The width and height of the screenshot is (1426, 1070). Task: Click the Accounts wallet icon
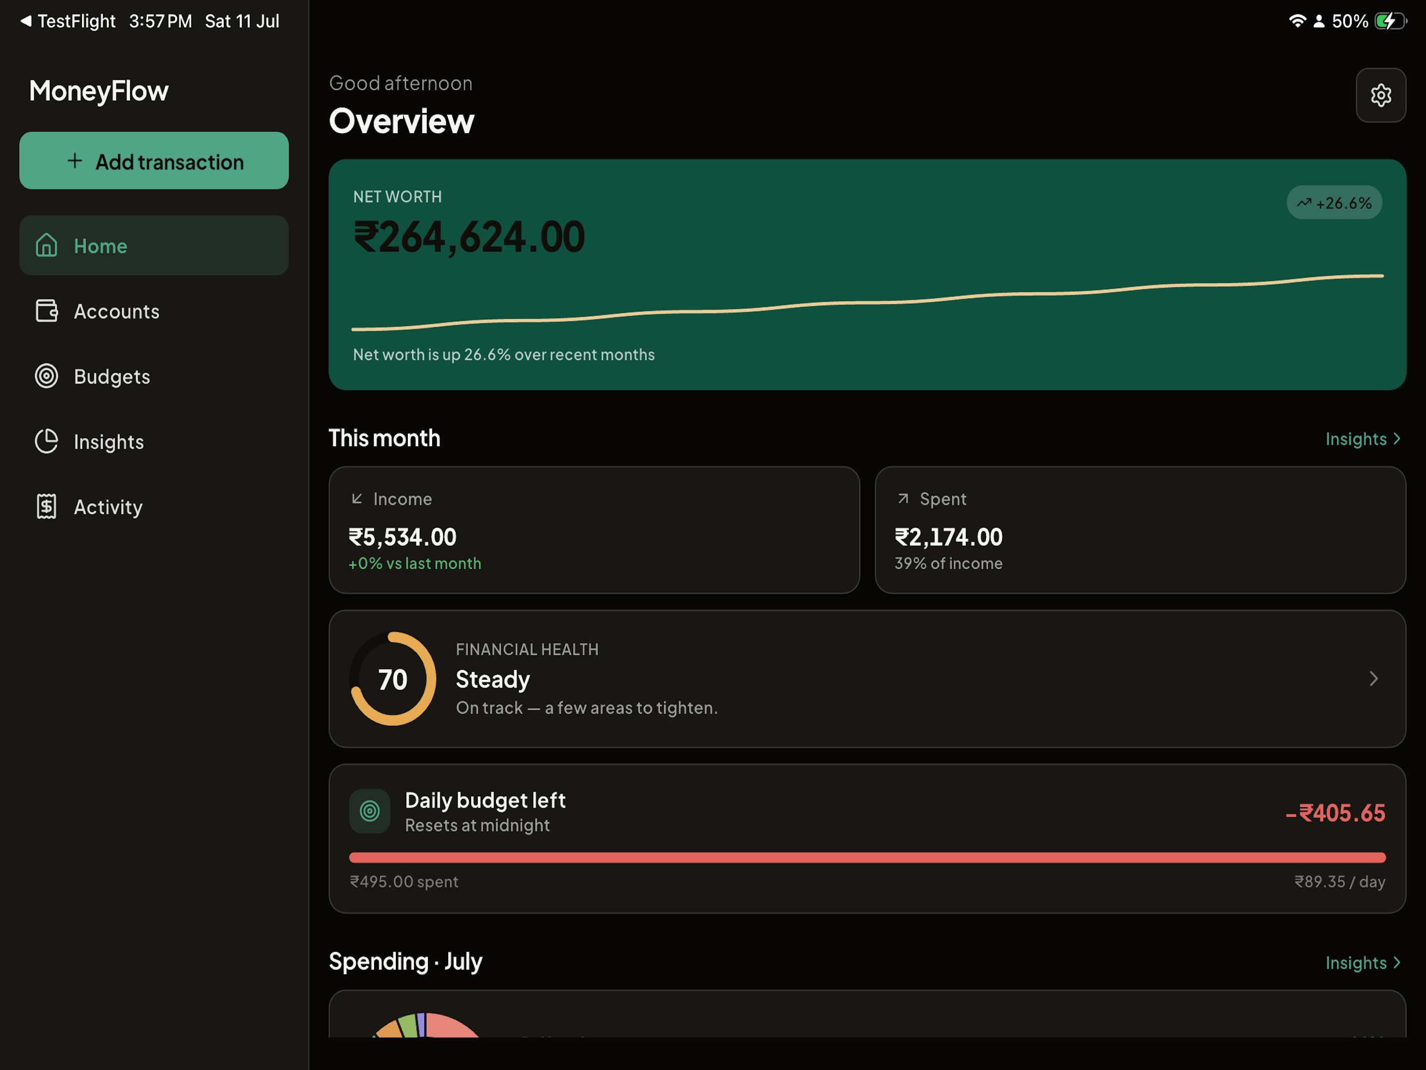pos(47,311)
